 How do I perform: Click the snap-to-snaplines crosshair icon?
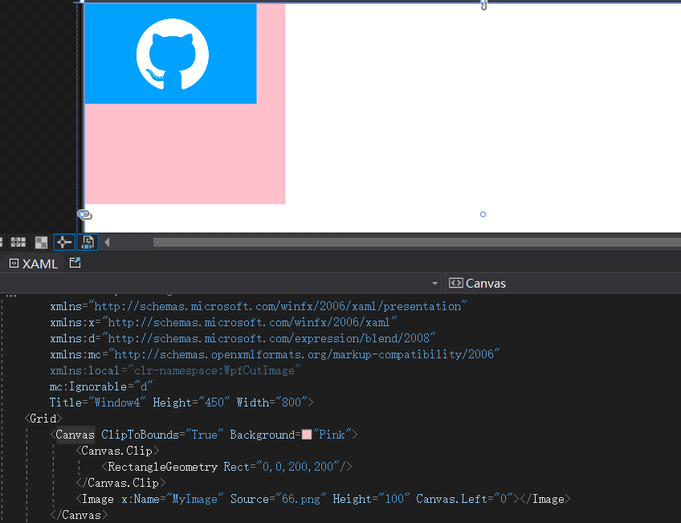click(x=63, y=242)
